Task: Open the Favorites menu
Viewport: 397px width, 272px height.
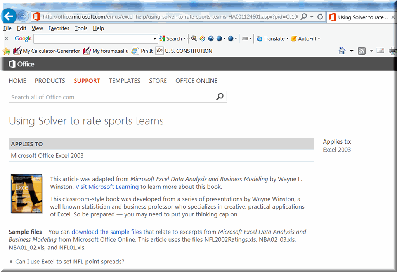Action: [x=59, y=28]
